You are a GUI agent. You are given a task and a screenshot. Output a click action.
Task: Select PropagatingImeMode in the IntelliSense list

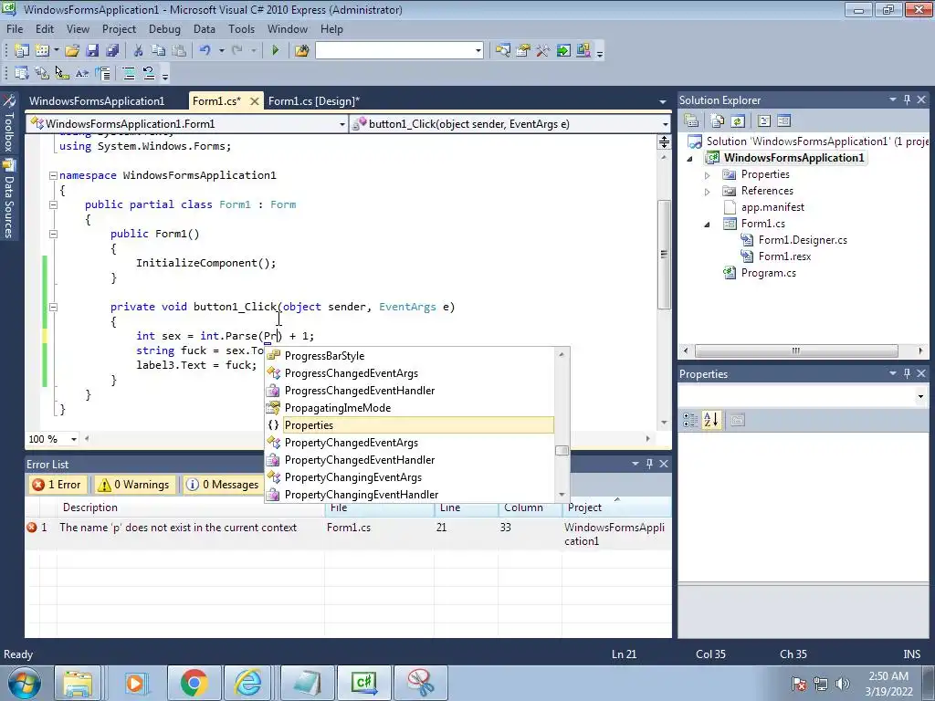coord(410,408)
